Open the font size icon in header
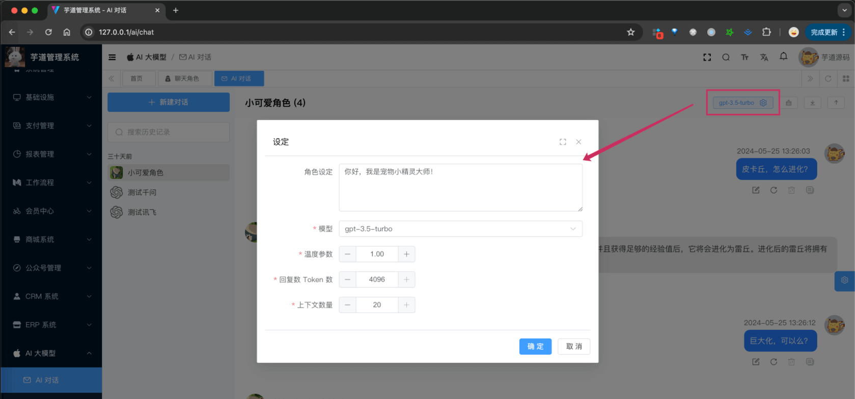Screen dimensions: 855x399 [x=744, y=57]
